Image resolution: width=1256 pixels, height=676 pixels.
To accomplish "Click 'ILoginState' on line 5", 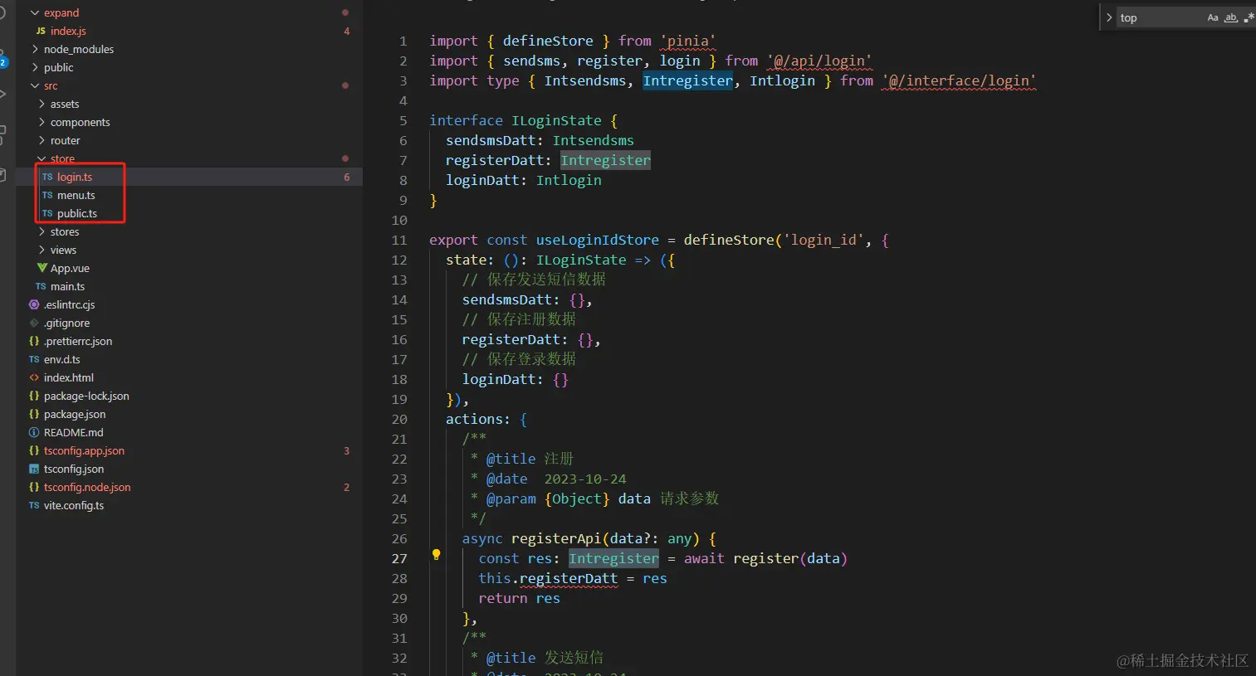I will 556,120.
